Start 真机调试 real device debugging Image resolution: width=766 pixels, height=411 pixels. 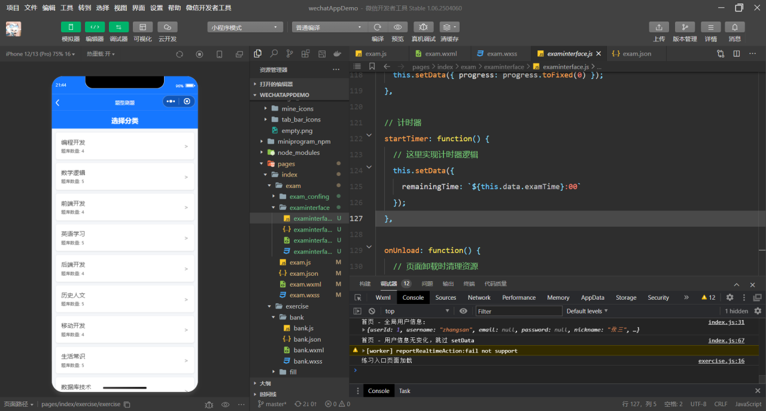click(423, 27)
